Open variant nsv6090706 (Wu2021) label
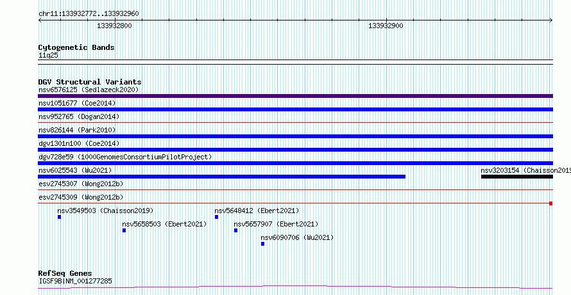The height and width of the screenshot is (295, 571). tap(297, 237)
